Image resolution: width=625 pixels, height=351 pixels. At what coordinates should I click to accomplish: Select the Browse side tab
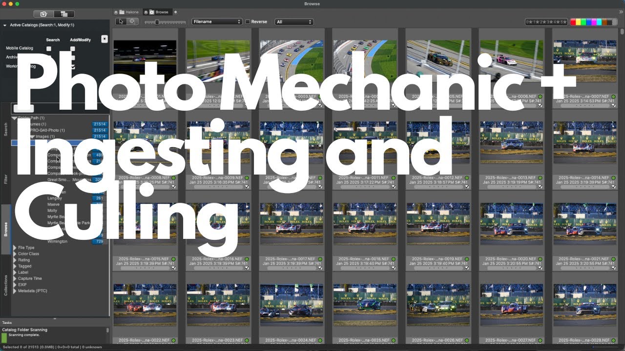[x=6, y=229]
